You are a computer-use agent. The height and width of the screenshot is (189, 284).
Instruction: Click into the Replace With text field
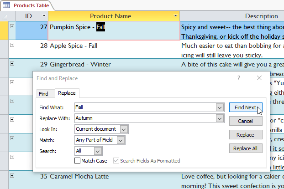point(144,118)
